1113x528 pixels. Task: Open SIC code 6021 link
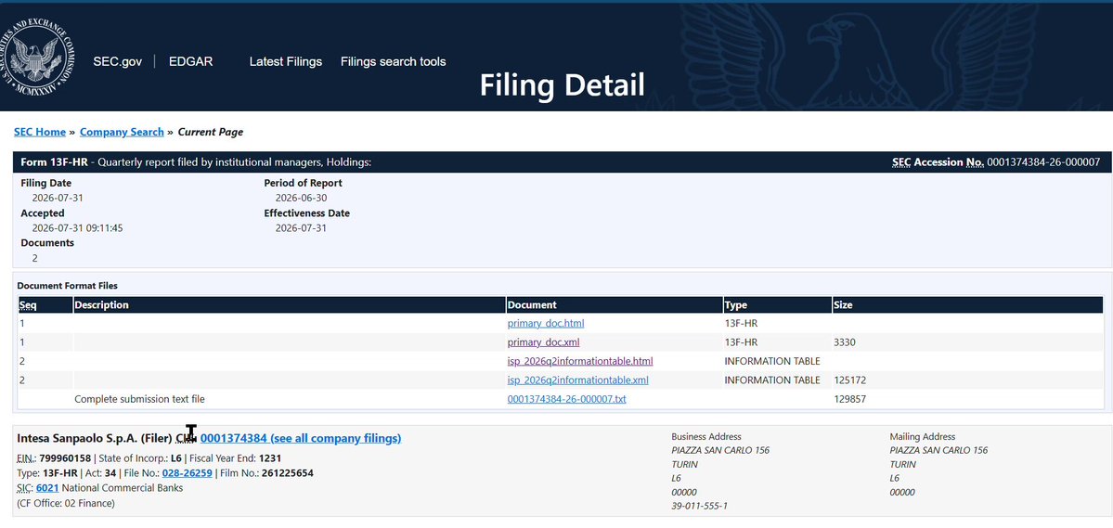pos(46,488)
